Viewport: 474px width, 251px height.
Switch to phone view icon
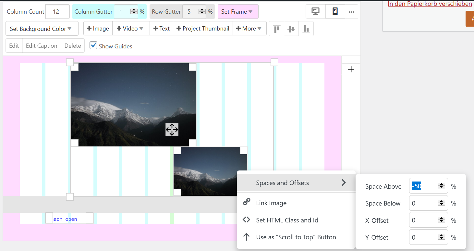click(335, 12)
